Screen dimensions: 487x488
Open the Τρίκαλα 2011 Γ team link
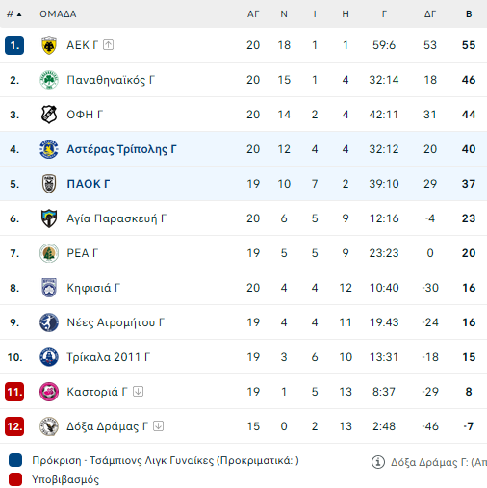(x=109, y=357)
